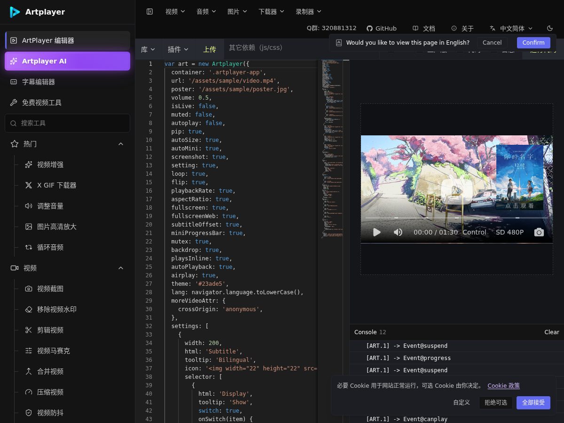Toggle the sidebar collapse icon
Screen dimensions: 564x423
(150, 11)
